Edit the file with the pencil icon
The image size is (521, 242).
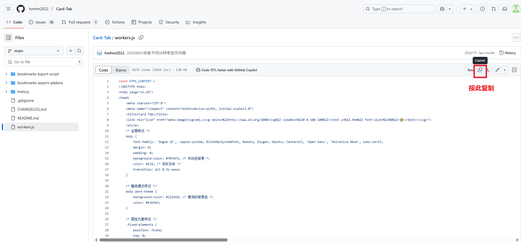(x=497, y=70)
